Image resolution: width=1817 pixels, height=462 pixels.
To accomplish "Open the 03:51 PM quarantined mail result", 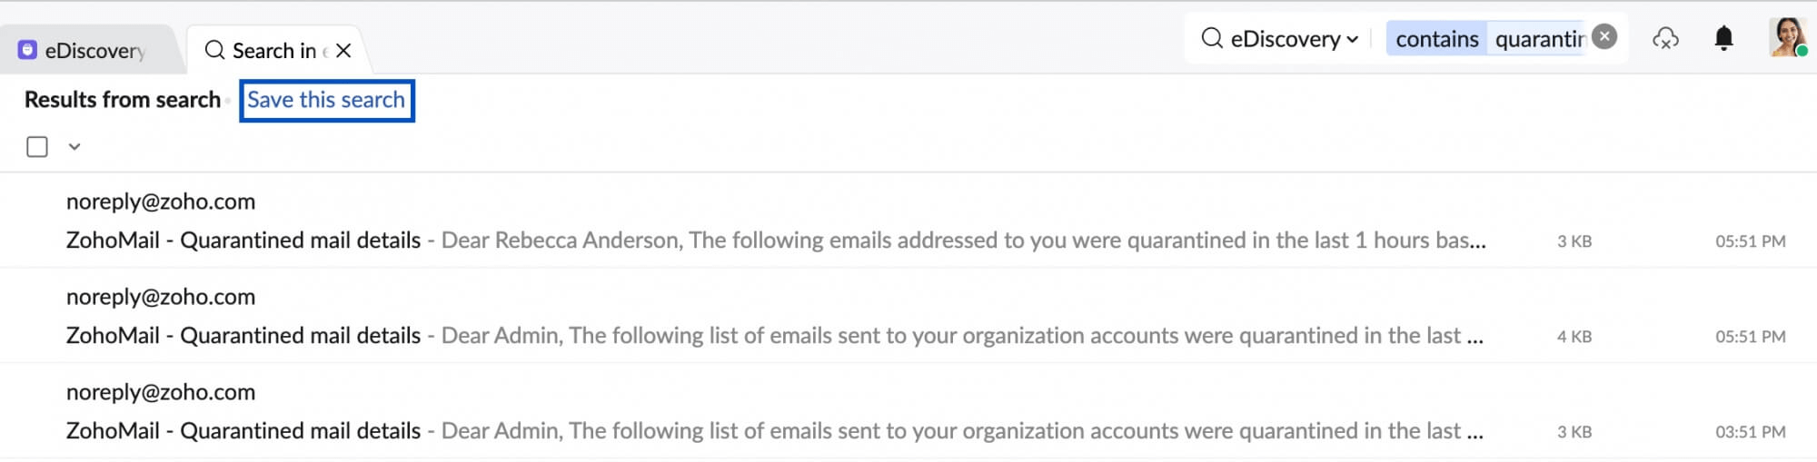I will [x=908, y=411].
